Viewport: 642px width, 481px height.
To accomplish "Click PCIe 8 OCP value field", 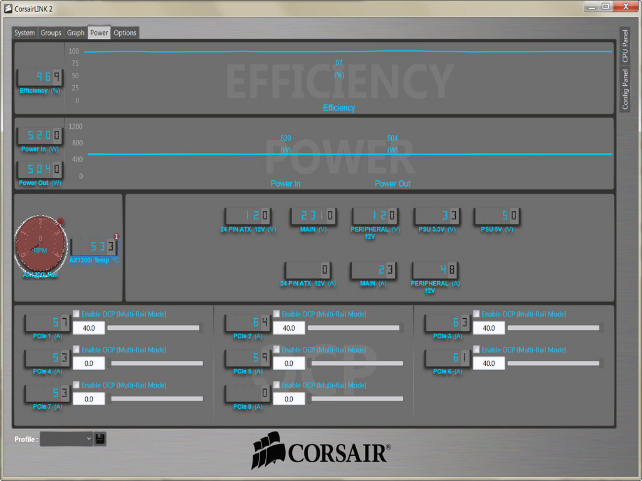I will click(289, 399).
